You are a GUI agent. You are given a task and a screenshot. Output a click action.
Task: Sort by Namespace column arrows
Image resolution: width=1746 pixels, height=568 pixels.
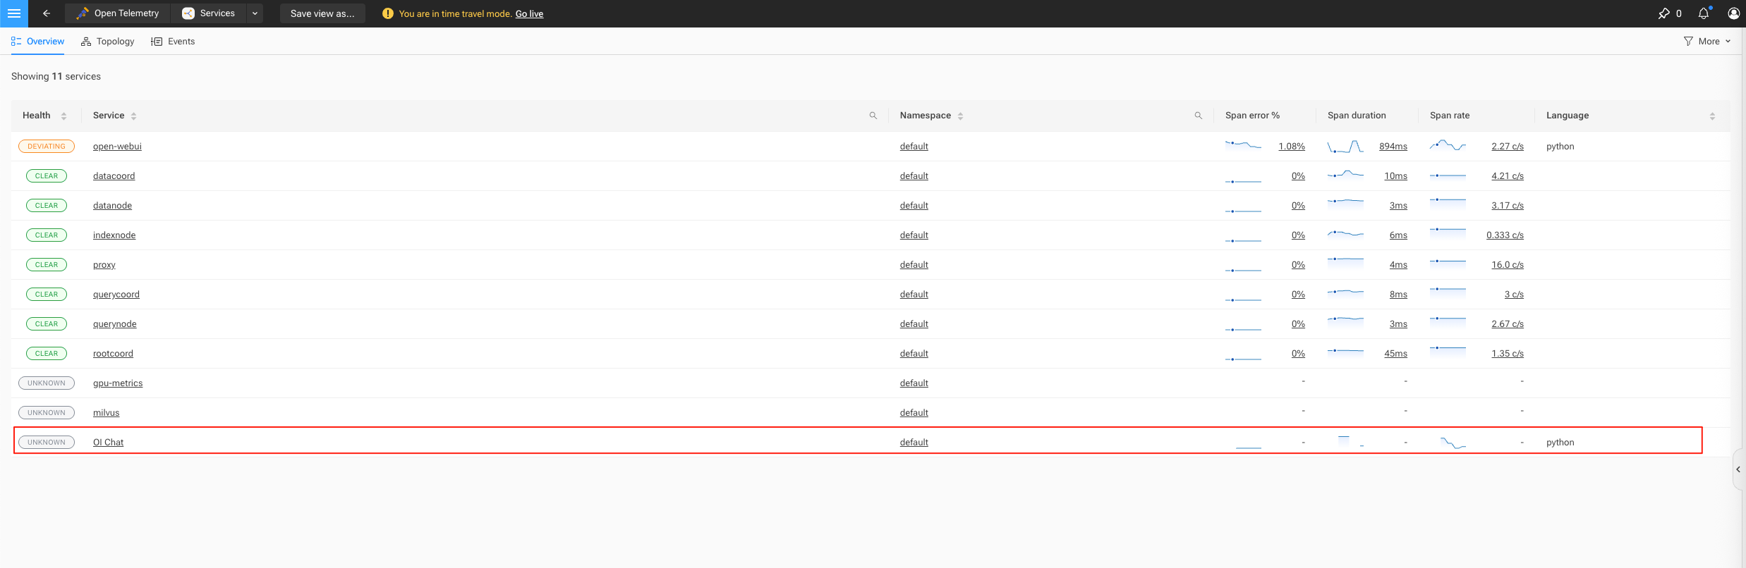point(960,116)
